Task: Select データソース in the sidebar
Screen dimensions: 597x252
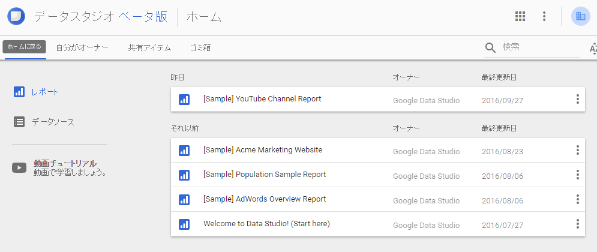Action: click(53, 122)
